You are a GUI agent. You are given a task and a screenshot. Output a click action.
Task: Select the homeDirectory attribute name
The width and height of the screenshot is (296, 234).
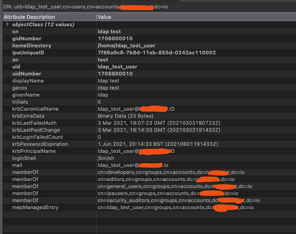32,45
